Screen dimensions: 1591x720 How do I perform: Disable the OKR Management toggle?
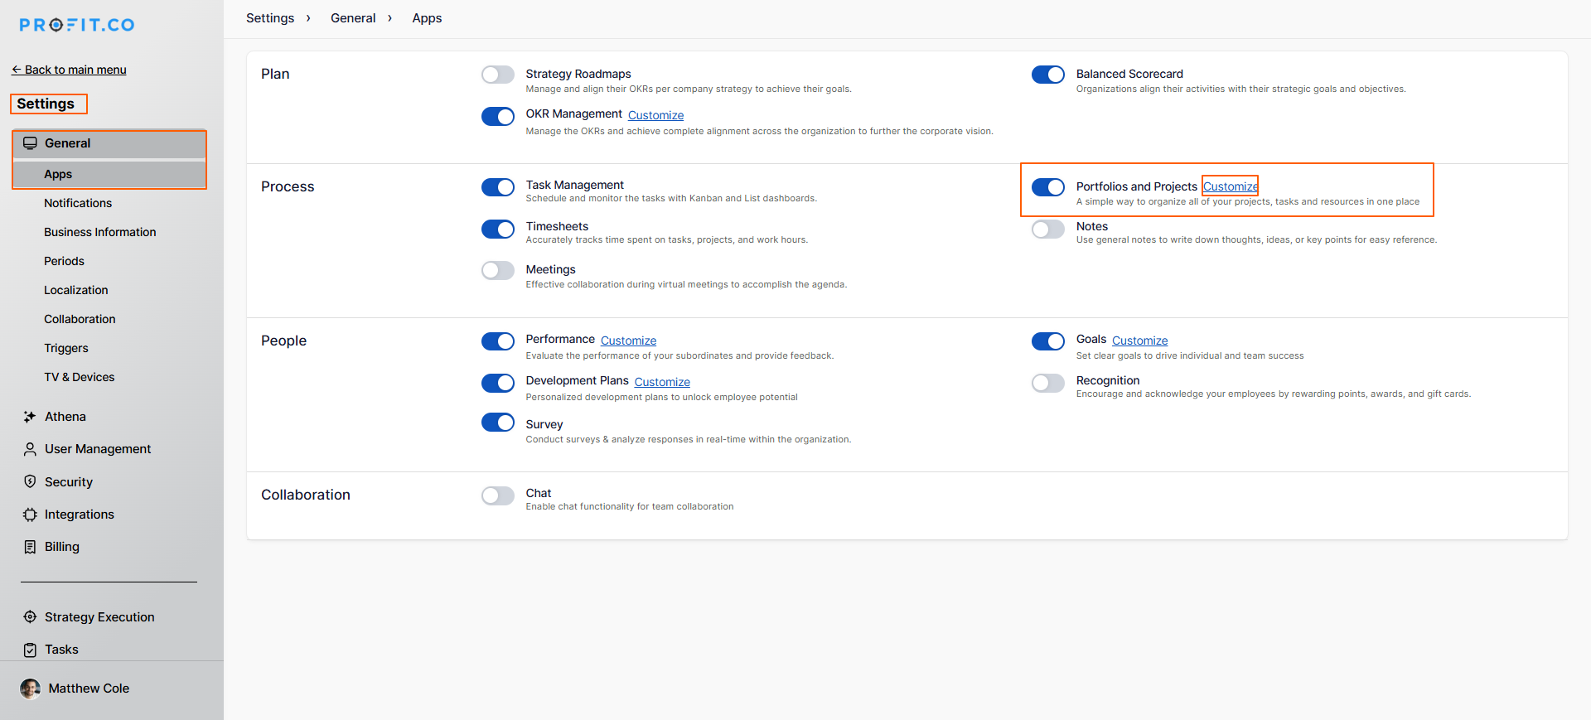pyautogui.click(x=498, y=116)
